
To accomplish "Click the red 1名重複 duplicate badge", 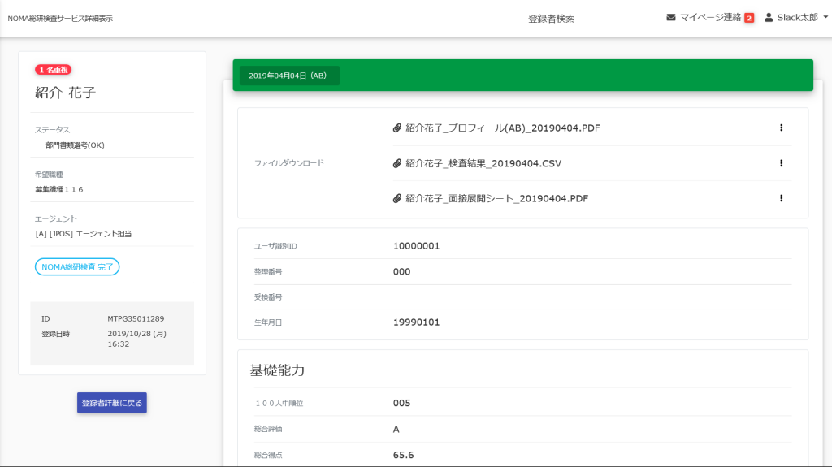I will pos(53,70).
